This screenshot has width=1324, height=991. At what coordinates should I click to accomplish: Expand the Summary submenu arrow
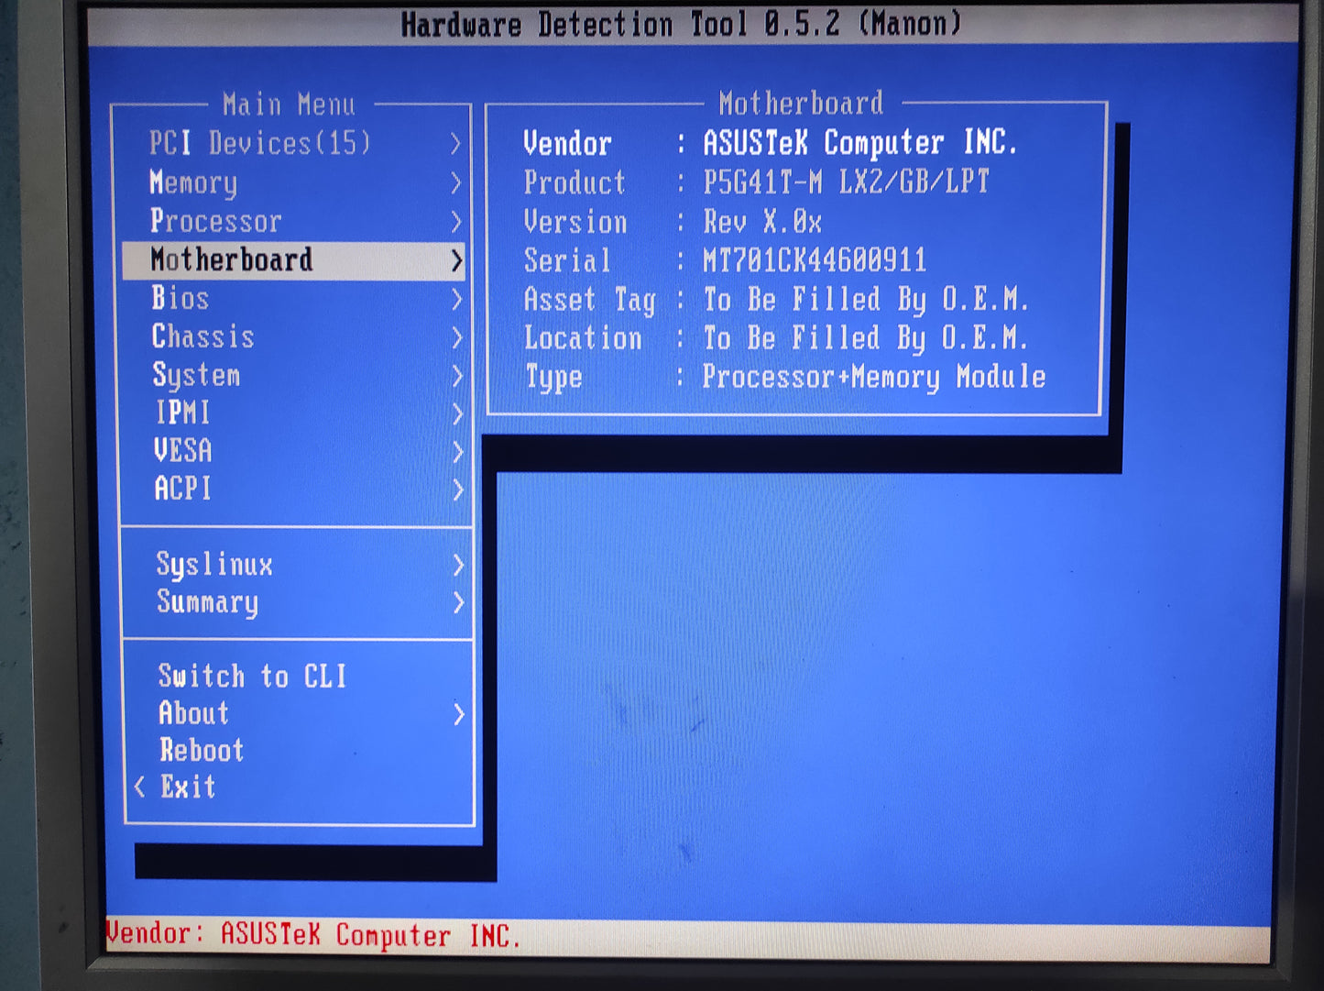coord(458,603)
